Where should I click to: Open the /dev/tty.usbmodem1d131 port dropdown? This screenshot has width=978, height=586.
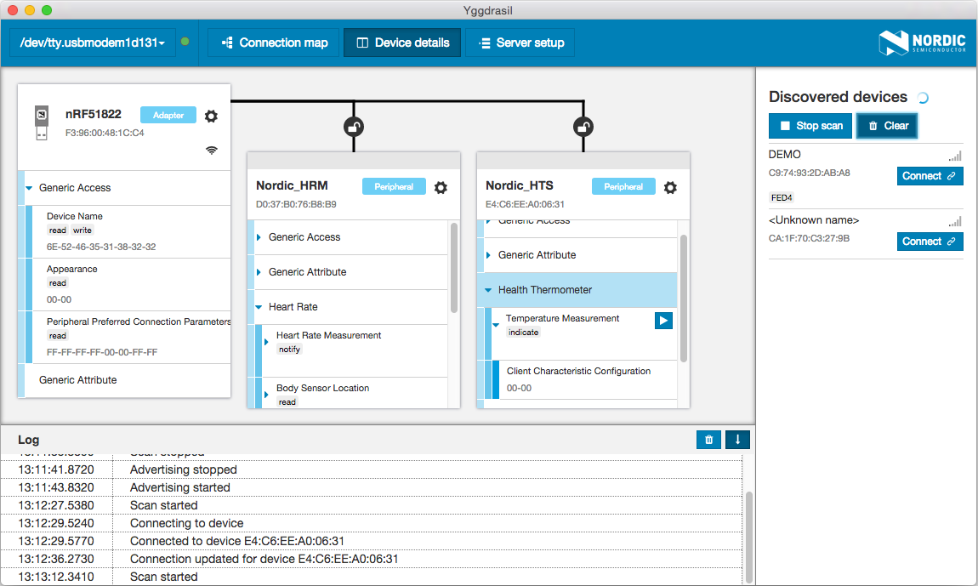point(93,43)
